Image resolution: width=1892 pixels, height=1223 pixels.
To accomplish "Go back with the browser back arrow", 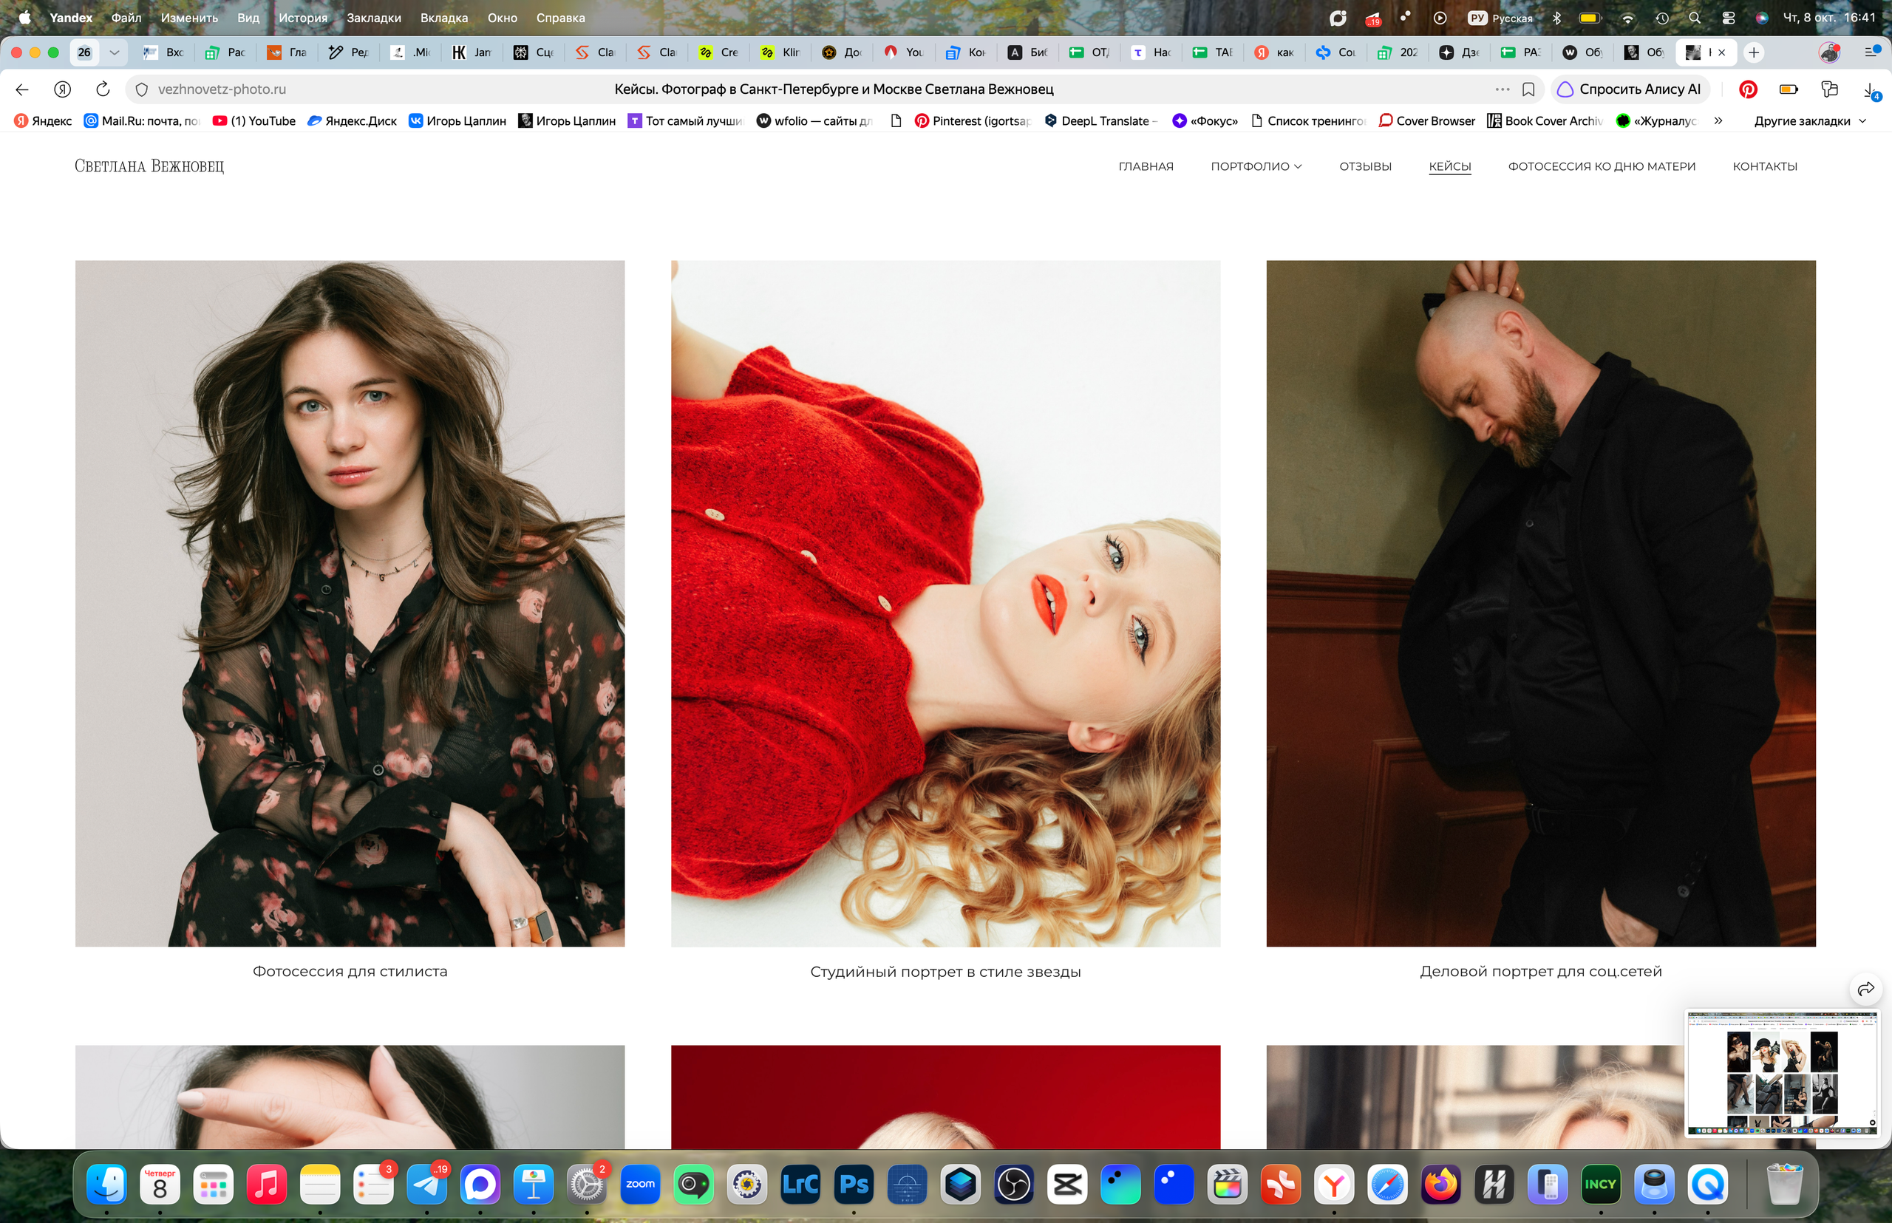I will [22, 89].
